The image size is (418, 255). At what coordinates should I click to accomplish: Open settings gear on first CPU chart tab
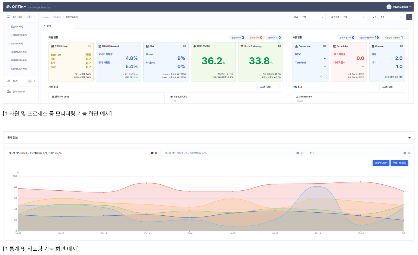click(x=152, y=153)
